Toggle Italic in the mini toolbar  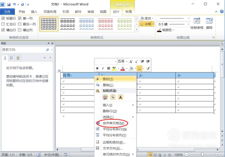[103, 68]
